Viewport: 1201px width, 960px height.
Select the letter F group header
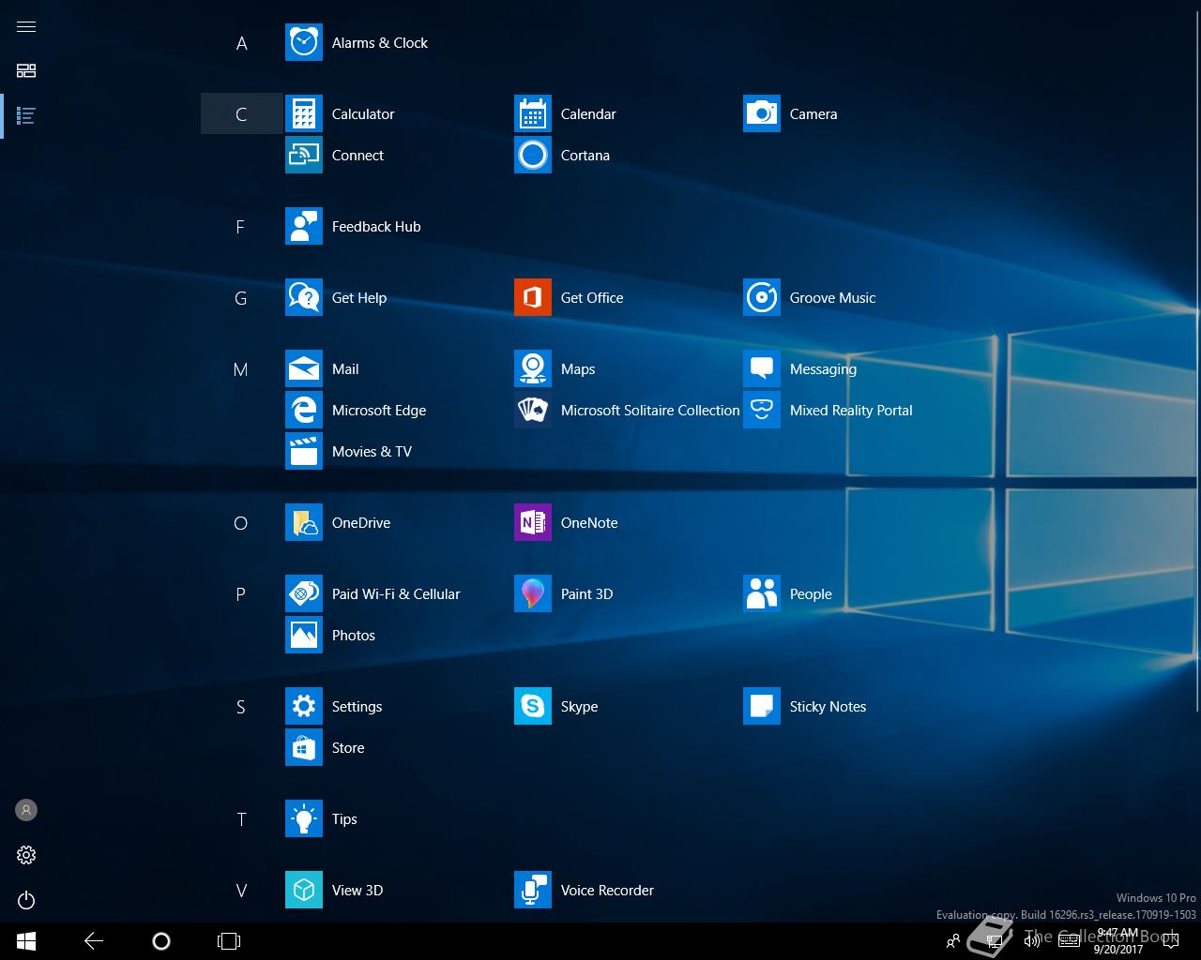point(241,227)
